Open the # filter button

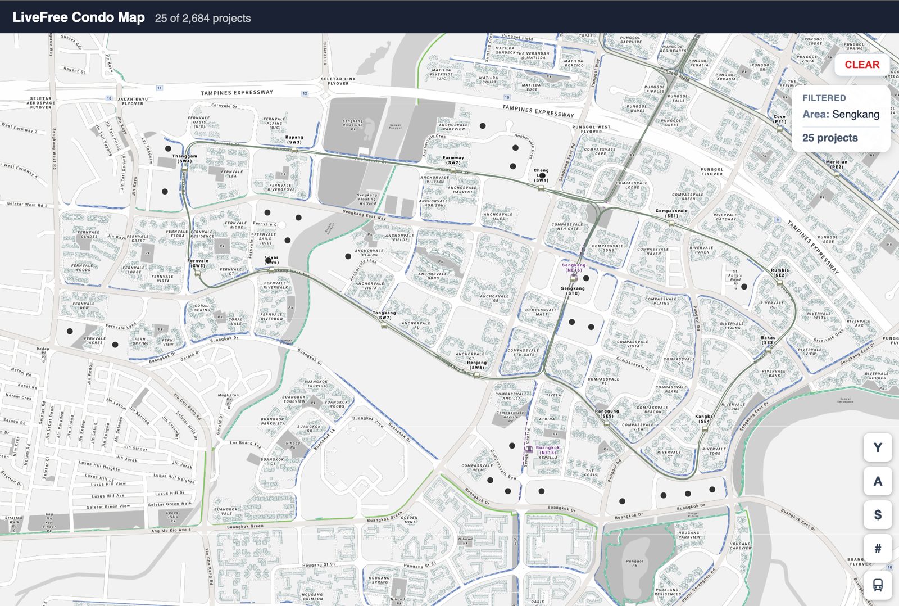pos(878,549)
